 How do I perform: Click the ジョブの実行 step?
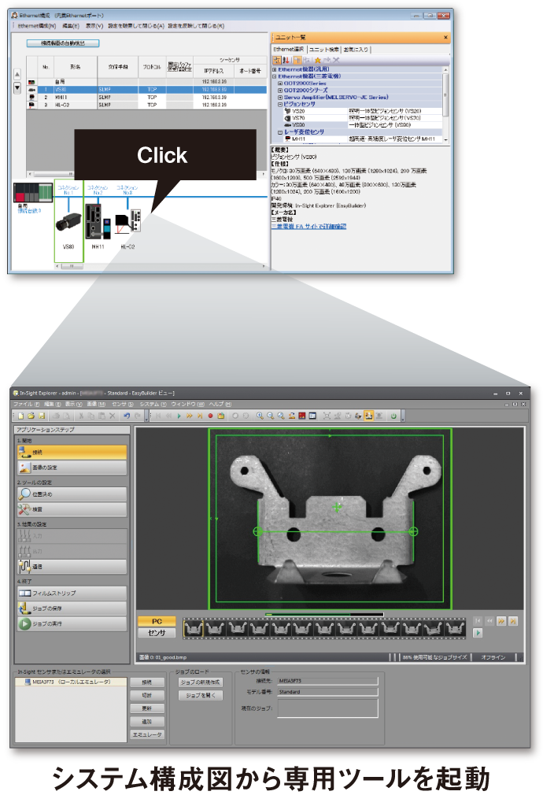pos(72,623)
